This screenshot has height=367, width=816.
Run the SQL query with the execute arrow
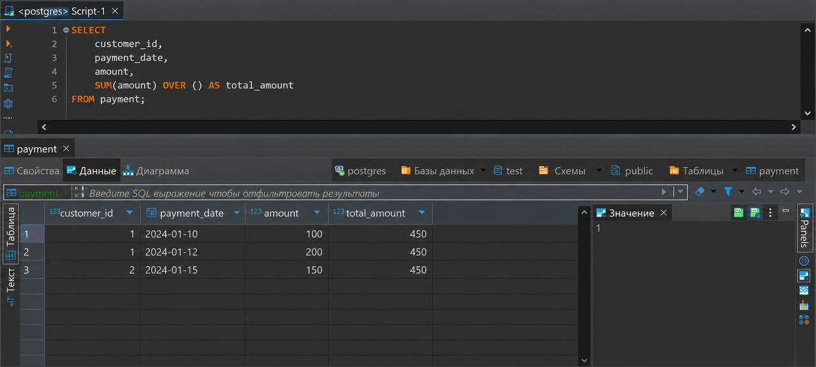[8, 29]
